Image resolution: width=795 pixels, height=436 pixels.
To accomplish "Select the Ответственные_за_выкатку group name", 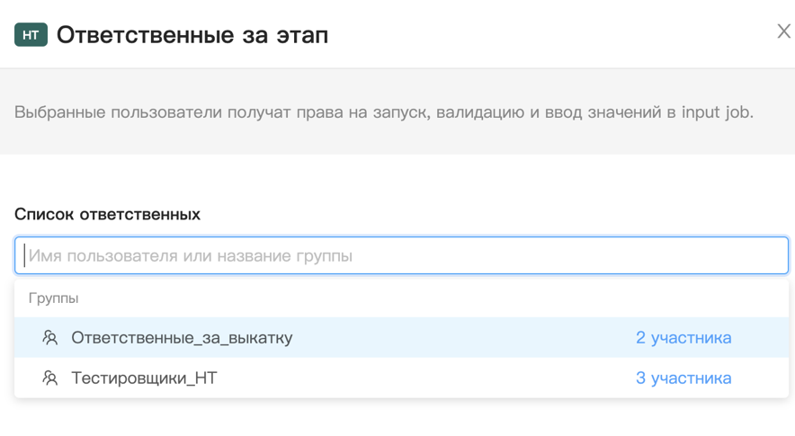I will click(182, 338).
